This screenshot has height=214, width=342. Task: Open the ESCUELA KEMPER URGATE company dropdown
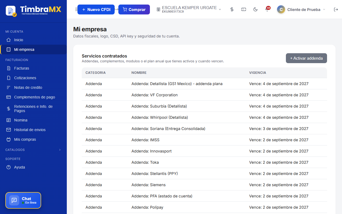[189, 9]
